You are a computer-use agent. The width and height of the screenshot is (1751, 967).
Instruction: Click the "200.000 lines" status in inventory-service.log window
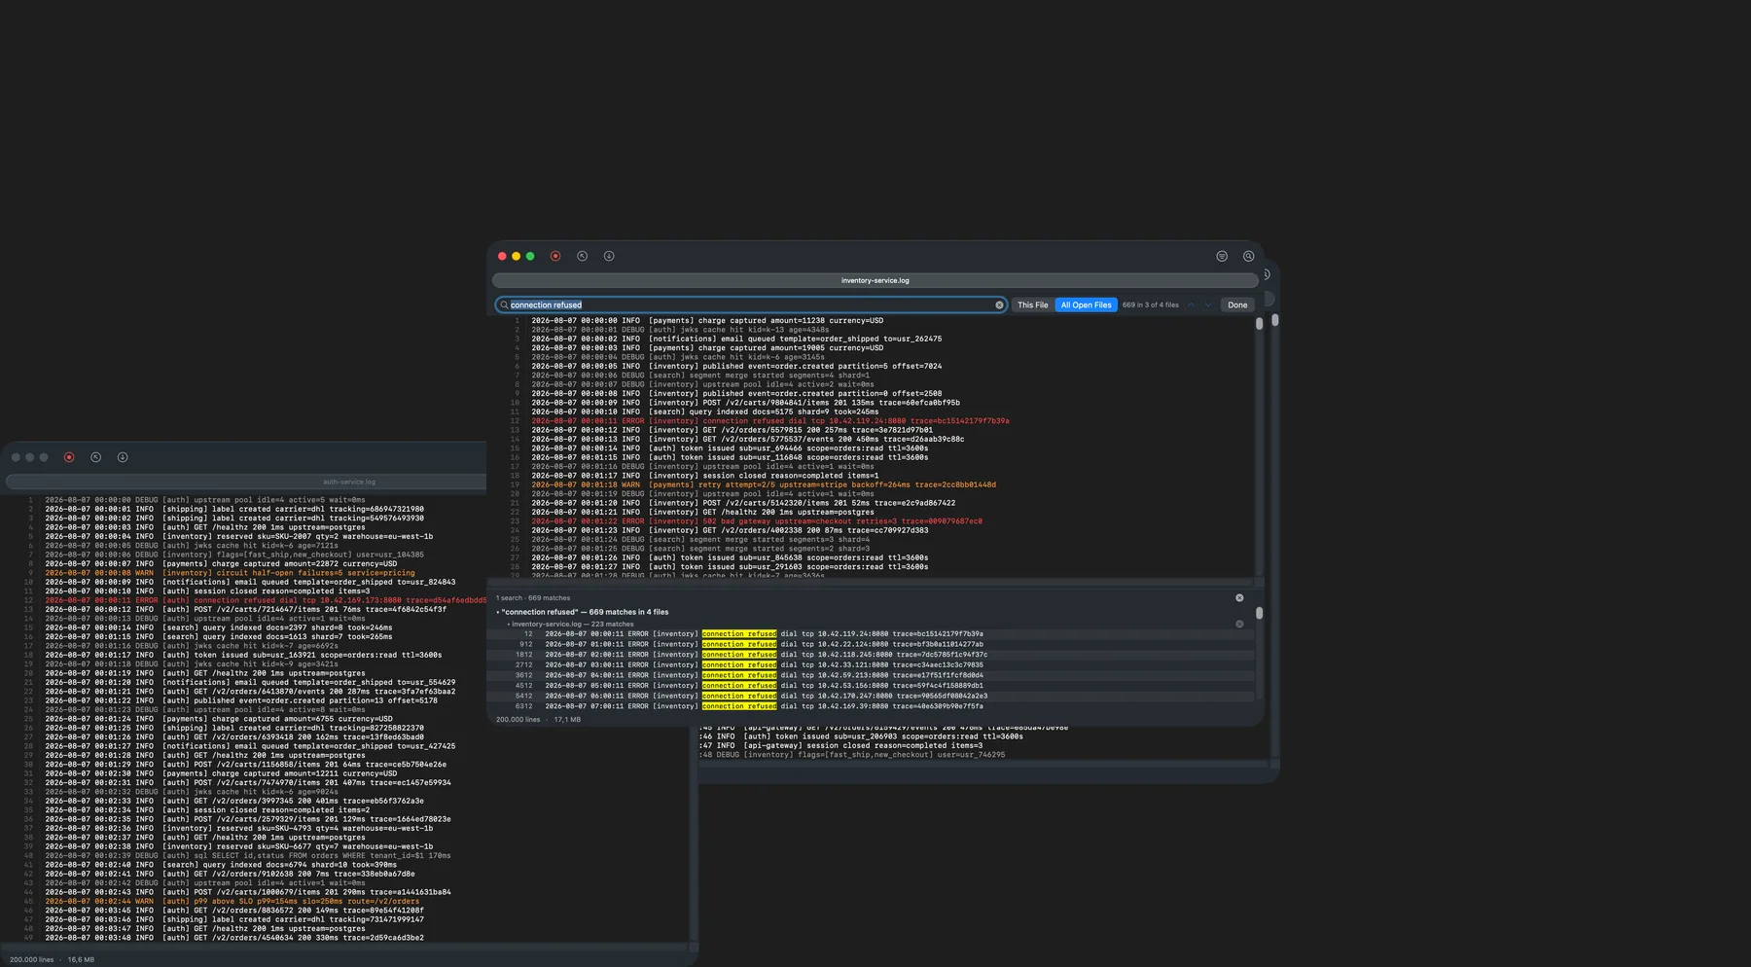click(518, 720)
